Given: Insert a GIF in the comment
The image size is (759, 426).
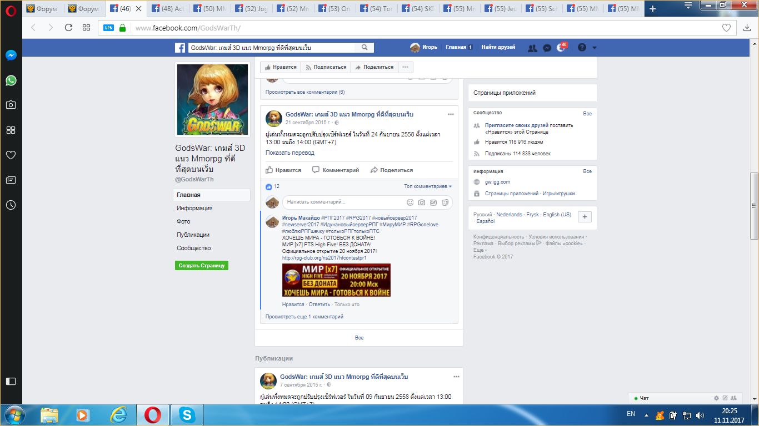Looking at the screenshot, I should (x=433, y=202).
